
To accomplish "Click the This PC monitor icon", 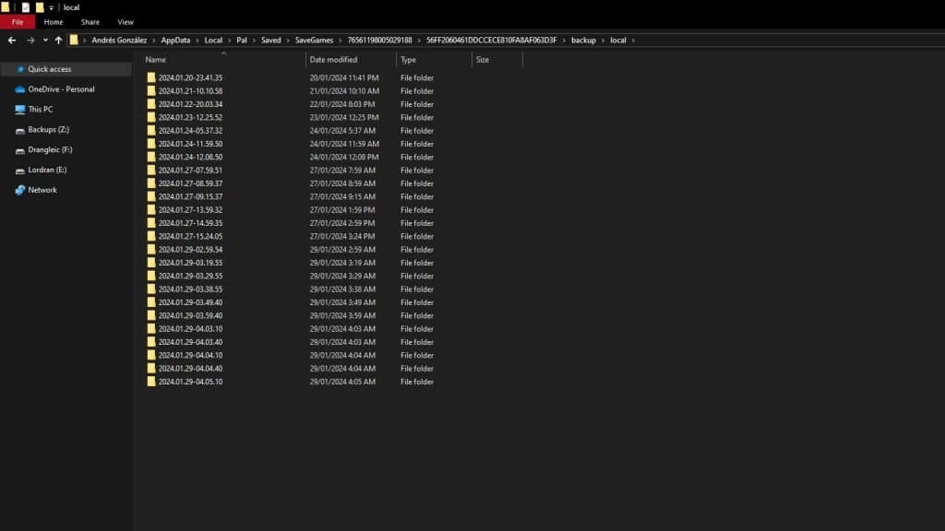I will (x=20, y=110).
